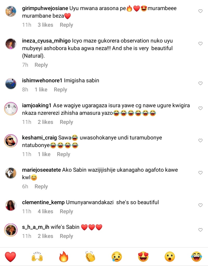Add the laughing tears emoji from the bar
This screenshot has height=266, width=208.
coord(197,256)
